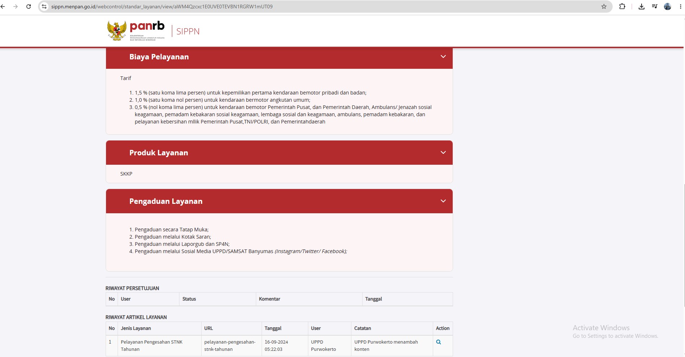
Task: Collapse the Produk Layanan section chevron
Action: point(443,152)
